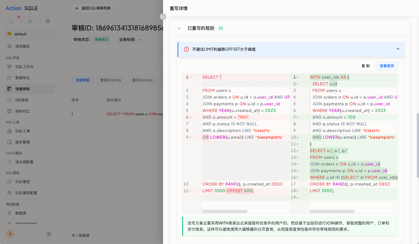The width and height of the screenshot is (419, 244).
Task: Click the CI/CD集成 sidebar group label
Action: click(14, 153)
